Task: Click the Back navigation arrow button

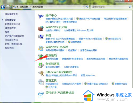Action: click(x=3, y=7)
